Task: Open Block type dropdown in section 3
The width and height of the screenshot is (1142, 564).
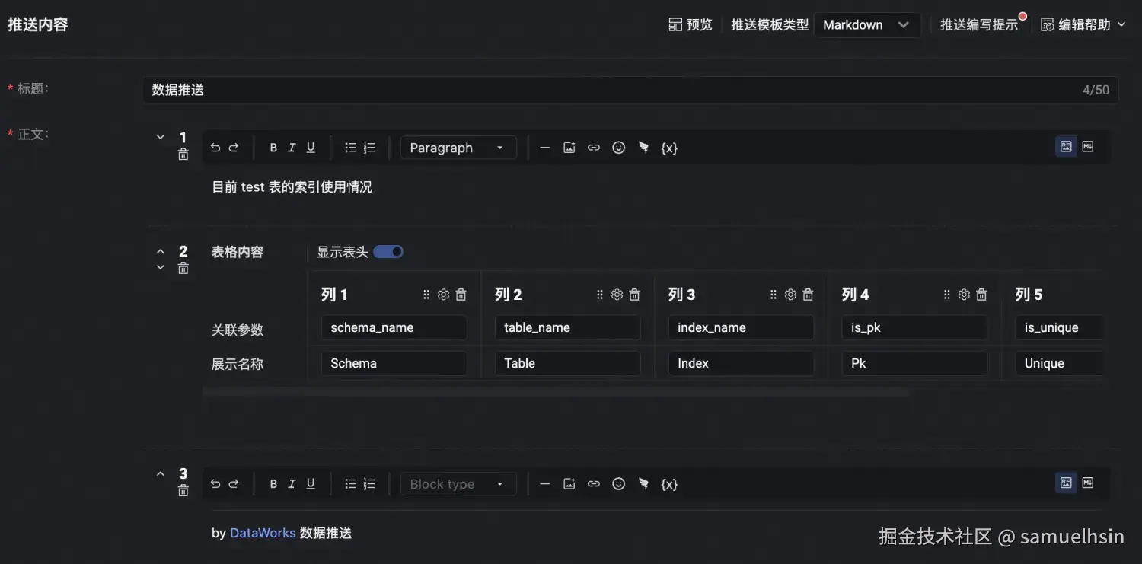Action: (x=458, y=484)
